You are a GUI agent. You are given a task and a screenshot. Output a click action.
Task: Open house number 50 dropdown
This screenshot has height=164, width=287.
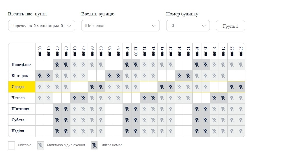pos(188,26)
